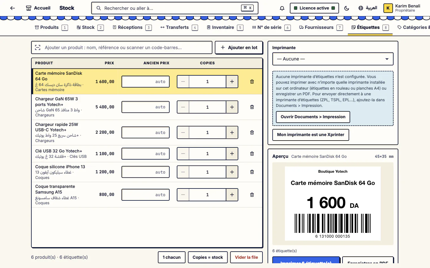
Task: Switch to Produits tab
Action: (x=51, y=27)
